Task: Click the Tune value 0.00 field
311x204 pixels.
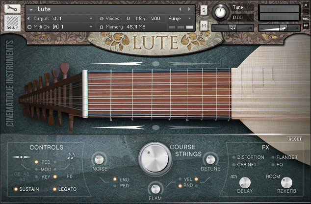Action: tap(242, 18)
